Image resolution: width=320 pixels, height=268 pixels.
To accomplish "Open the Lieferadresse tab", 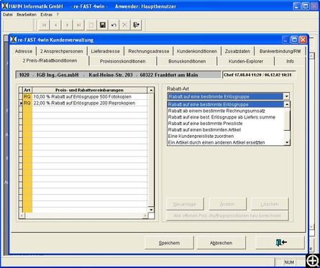I will (x=105, y=51).
